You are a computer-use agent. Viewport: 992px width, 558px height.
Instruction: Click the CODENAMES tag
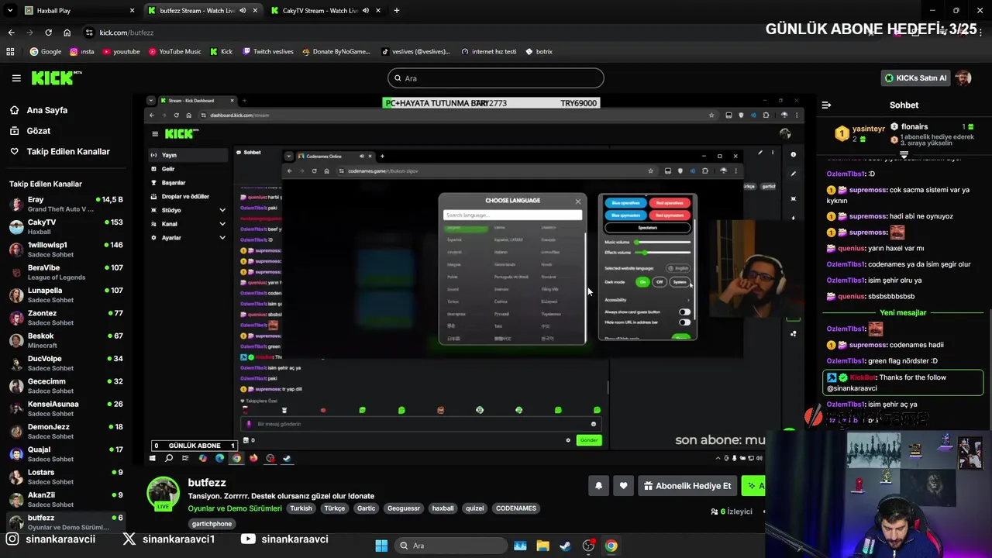pyautogui.click(x=515, y=508)
